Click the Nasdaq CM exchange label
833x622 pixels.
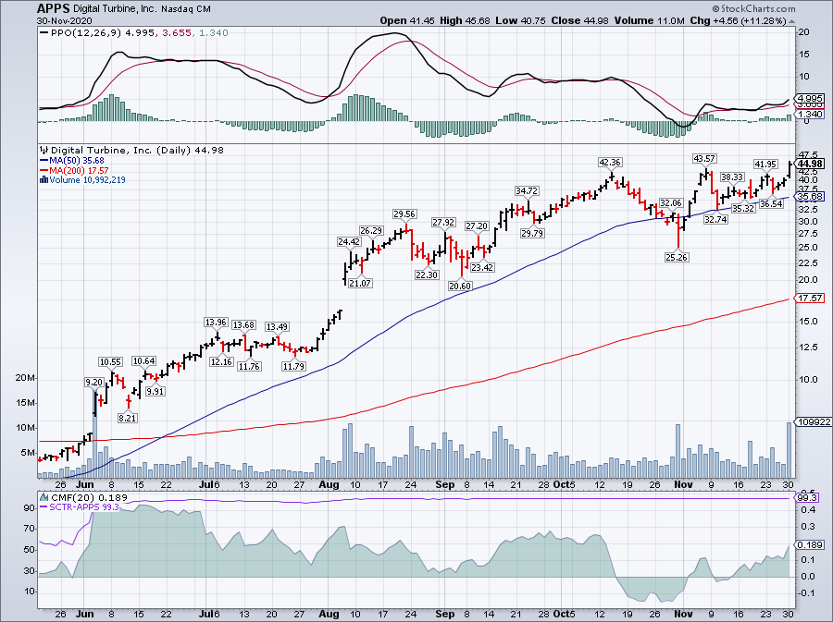[x=185, y=9]
